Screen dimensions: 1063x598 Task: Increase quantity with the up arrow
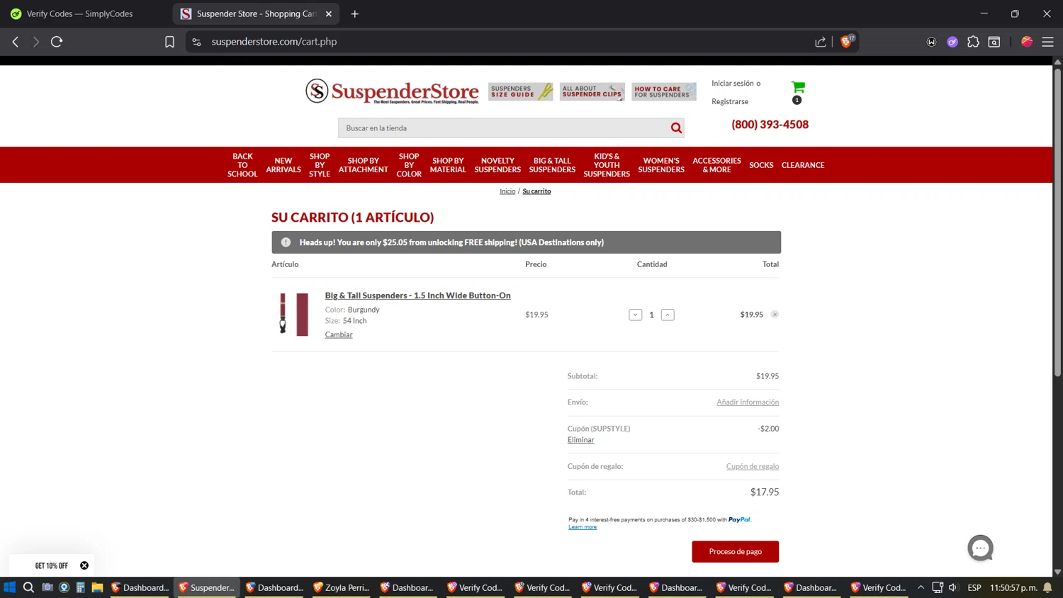(x=668, y=315)
